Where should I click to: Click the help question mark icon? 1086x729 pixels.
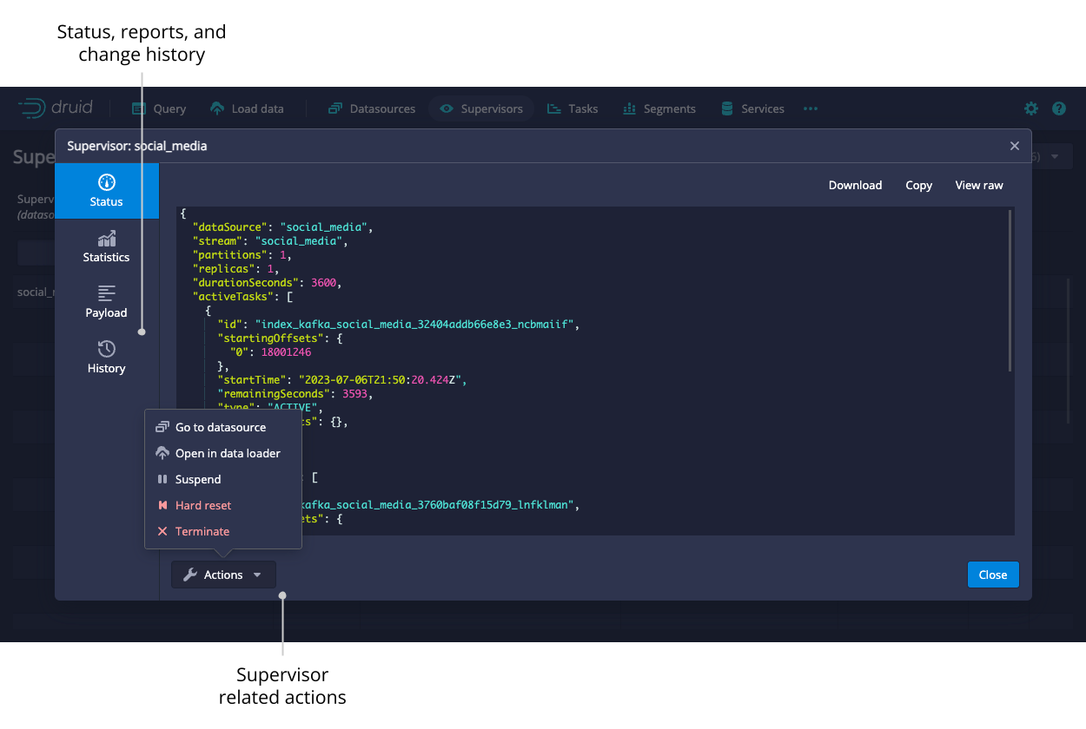(1058, 108)
